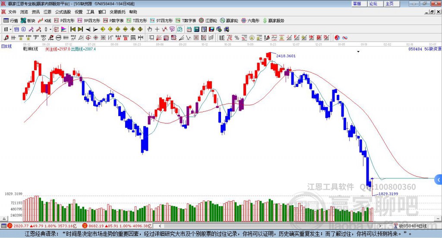442x238 pixels.
Task: Open the 9T四方形 tool
Action: pyautogui.click(x=161, y=21)
